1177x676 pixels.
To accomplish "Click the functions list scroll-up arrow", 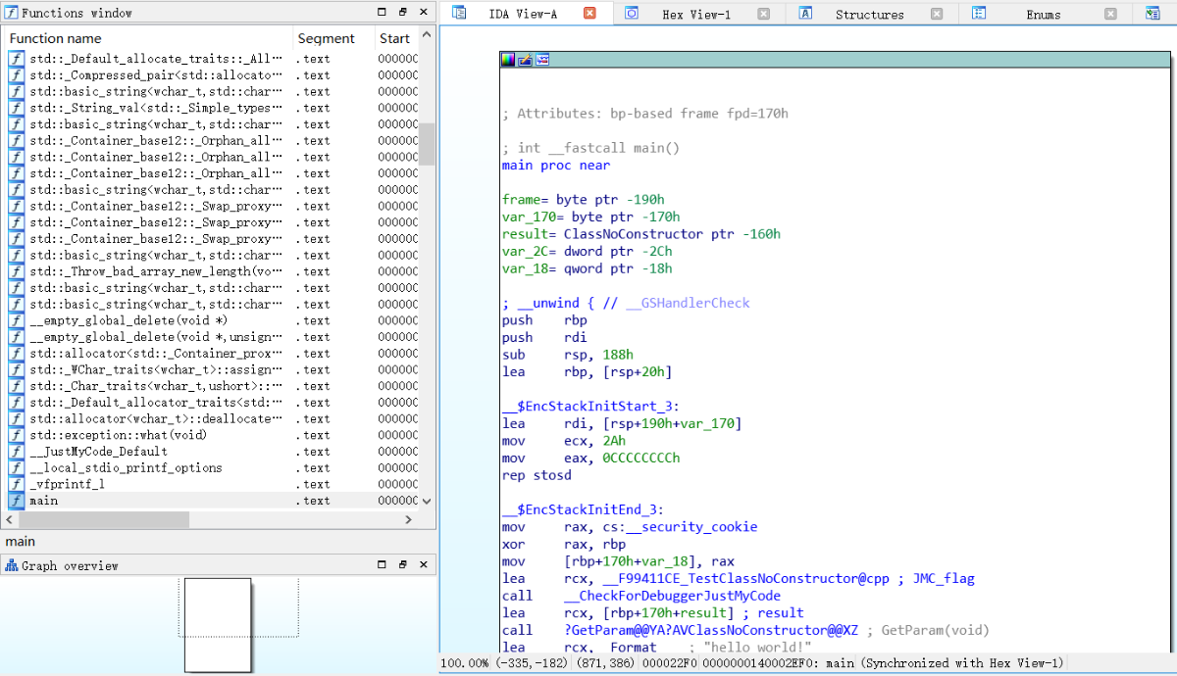I will point(427,35).
